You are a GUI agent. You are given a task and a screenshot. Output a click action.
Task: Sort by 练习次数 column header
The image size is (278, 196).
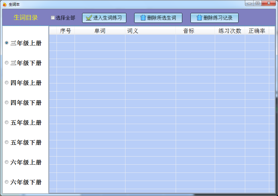[x=230, y=31]
